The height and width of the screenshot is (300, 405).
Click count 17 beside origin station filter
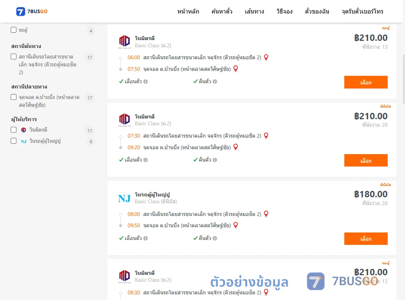point(90,57)
